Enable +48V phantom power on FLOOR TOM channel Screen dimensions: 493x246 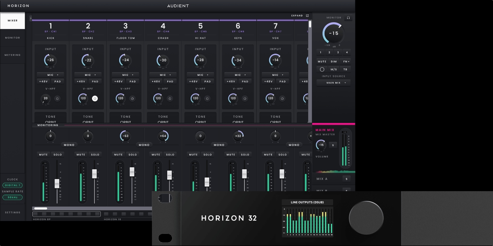pyautogui.click(x=118, y=81)
